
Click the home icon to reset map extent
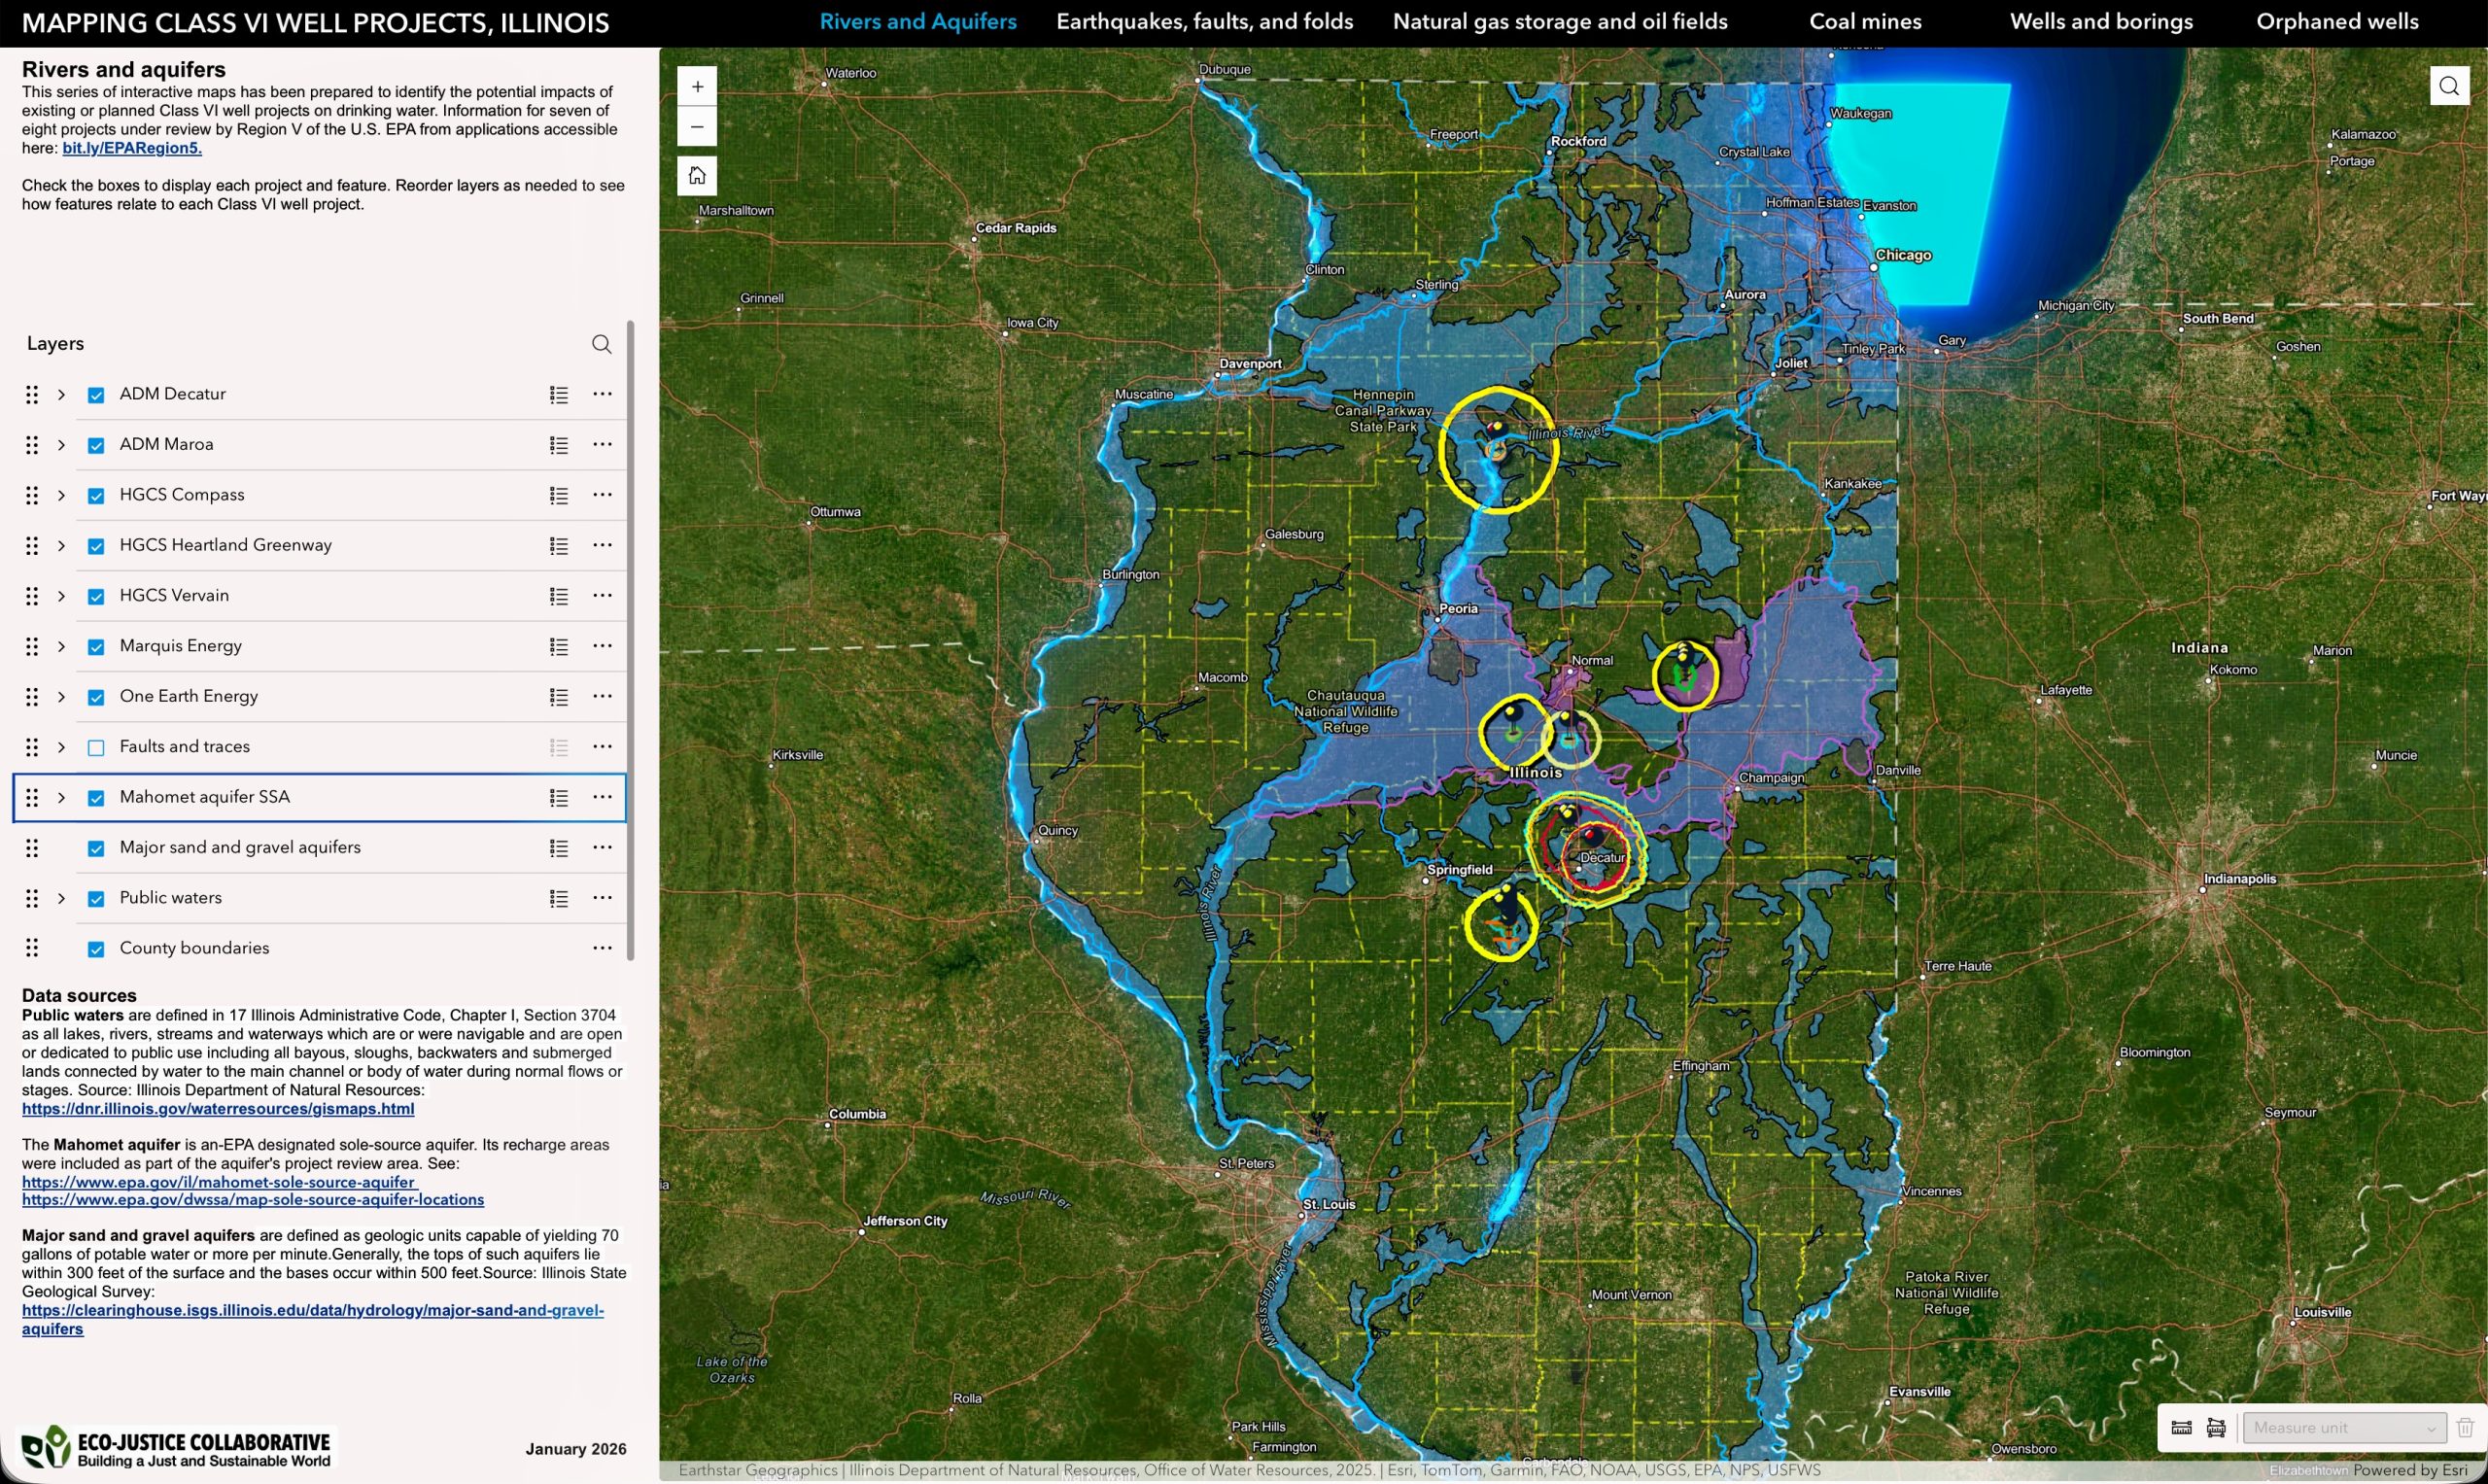(697, 175)
